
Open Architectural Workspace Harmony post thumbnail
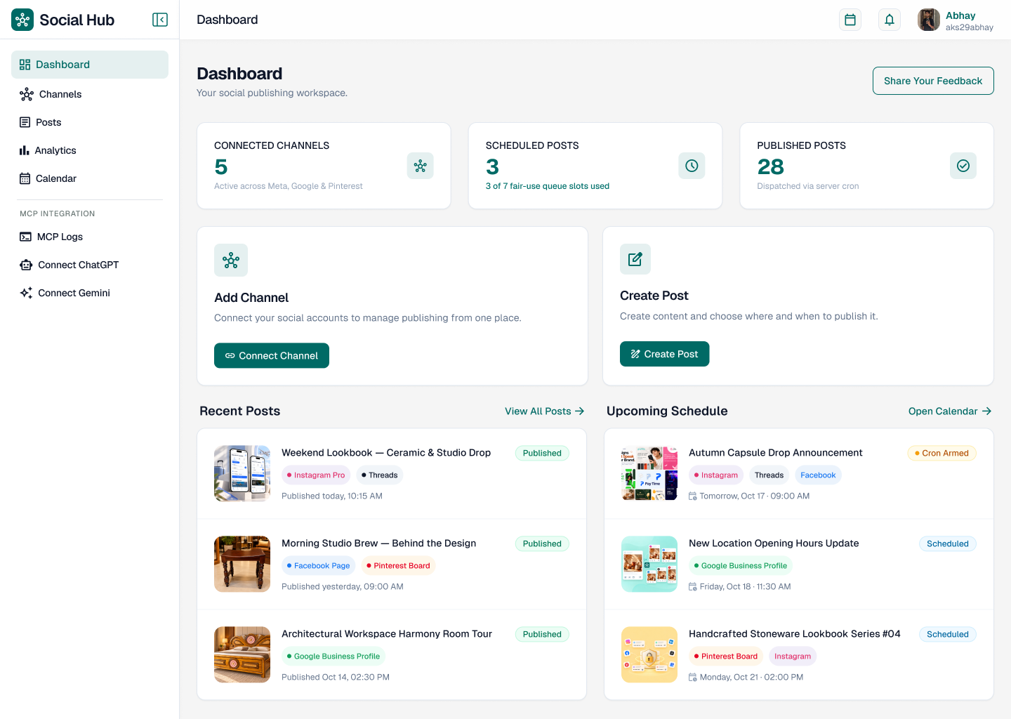[242, 654]
